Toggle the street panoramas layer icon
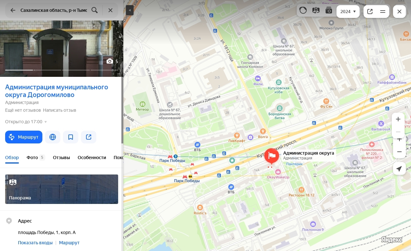 click(316, 11)
